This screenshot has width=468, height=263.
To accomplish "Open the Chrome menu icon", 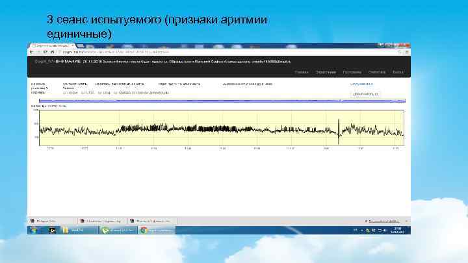I will coord(406,52).
